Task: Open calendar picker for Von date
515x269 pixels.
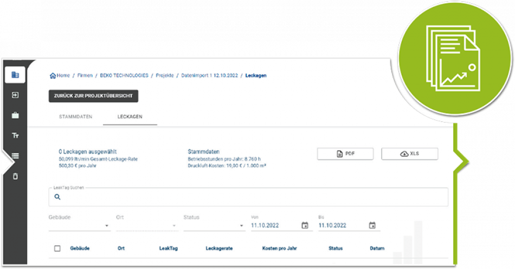Action: 305,225
